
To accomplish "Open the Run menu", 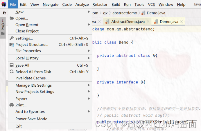I will point(127,4).
